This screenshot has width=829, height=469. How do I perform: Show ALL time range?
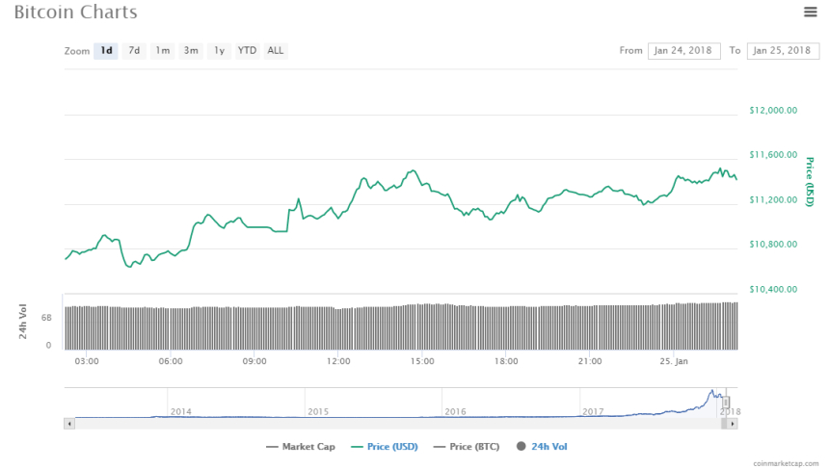[276, 51]
